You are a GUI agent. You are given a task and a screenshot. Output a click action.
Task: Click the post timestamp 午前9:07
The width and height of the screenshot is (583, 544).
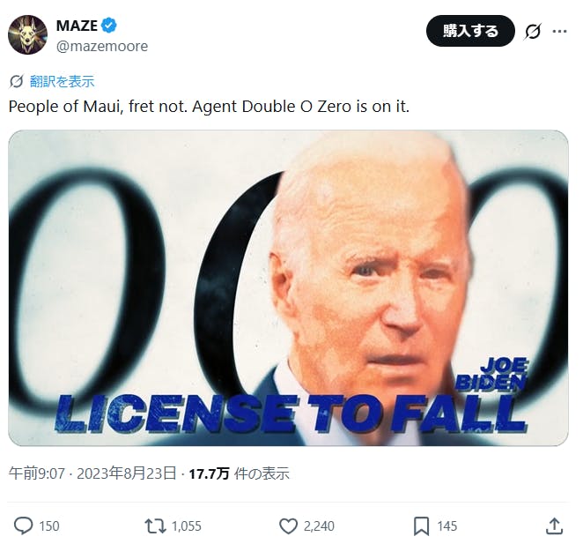click(37, 473)
